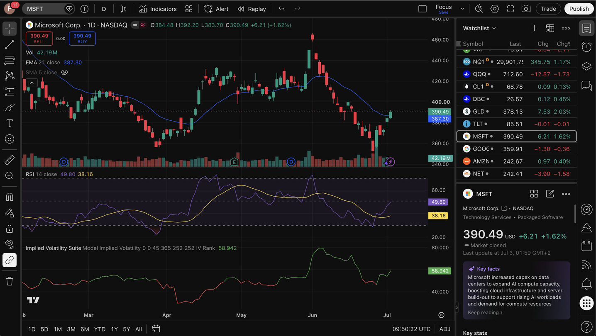Viewport: 596px width, 336px height.
Task: Toggle magnet mode for drawings
Action: pyautogui.click(x=10, y=197)
